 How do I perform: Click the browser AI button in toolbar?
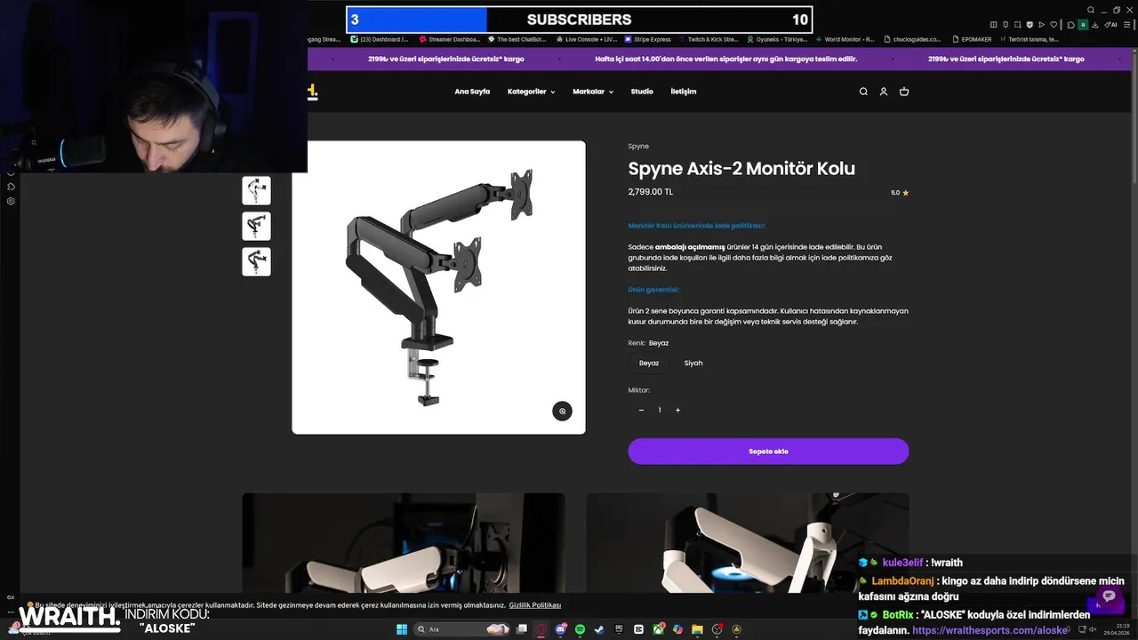tap(1110, 25)
